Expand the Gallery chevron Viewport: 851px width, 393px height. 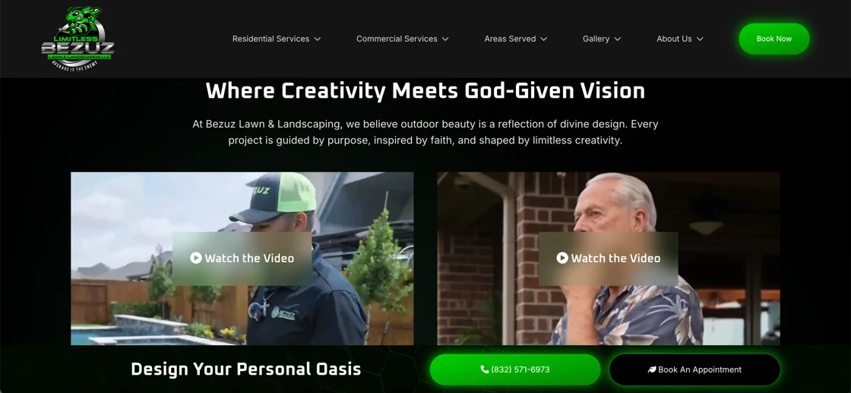click(x=617, y=39)
